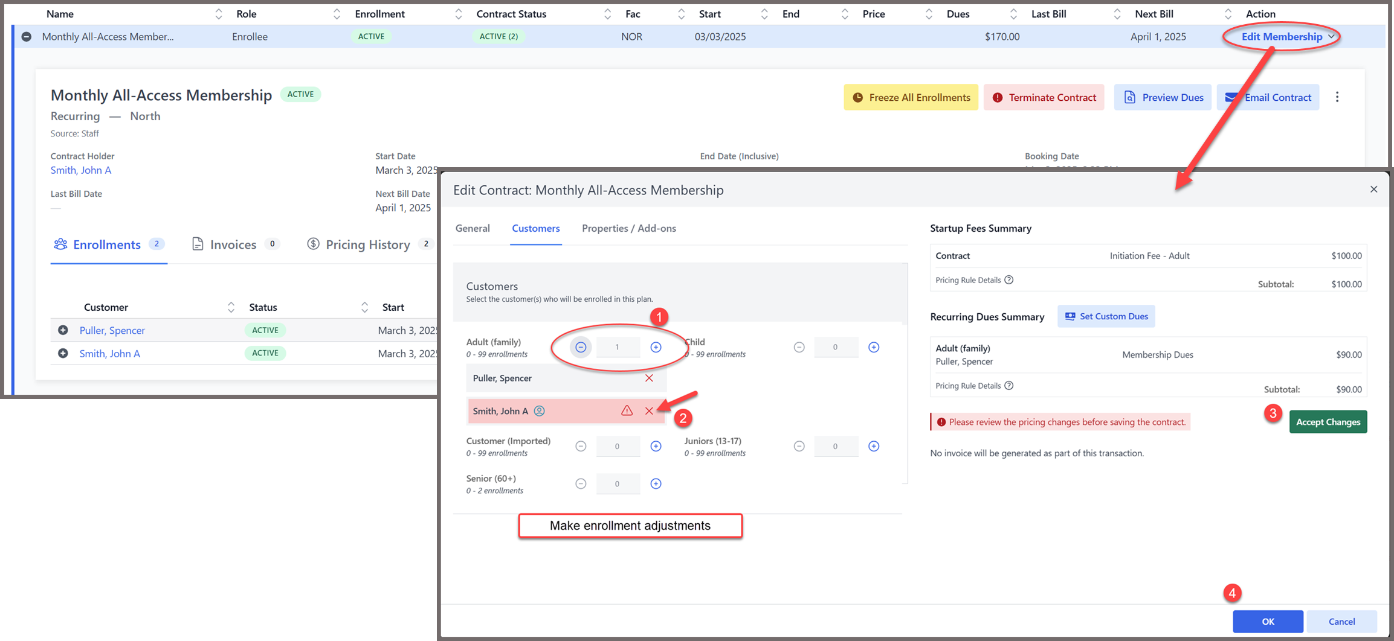Open the Properties / Add-ons tab
The width and height of the screenshot is (1394, 641).
click(x=629, y=228)
